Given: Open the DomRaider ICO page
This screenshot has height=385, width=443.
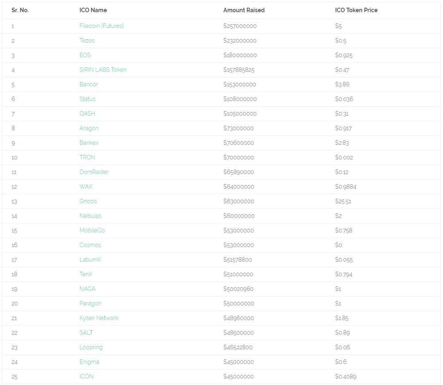Looking at the screenshot, I should click(94, 172).
